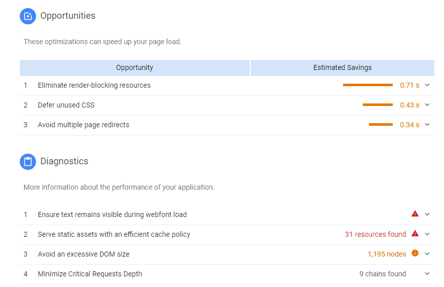Expand the Eliminate render-blocking resources chevron

(427, 85)
